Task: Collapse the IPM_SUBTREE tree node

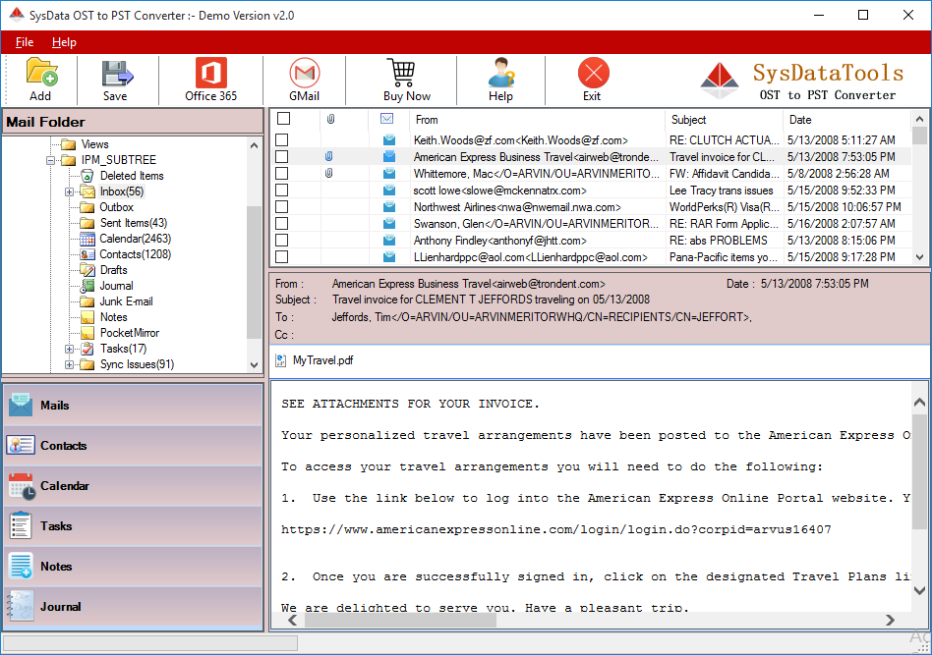Action: tap(50, 160)
